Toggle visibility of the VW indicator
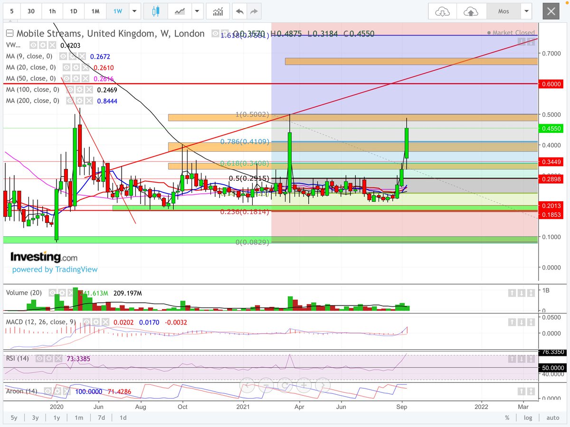The width and height of the screenshot is (570, 427). pyautogui.click(x=33, y=45)
